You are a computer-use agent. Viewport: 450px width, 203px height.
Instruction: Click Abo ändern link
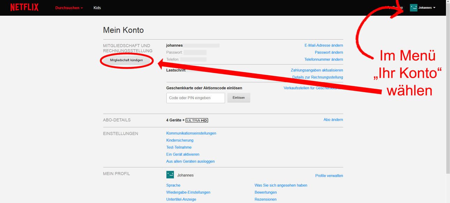coord(333,120)
